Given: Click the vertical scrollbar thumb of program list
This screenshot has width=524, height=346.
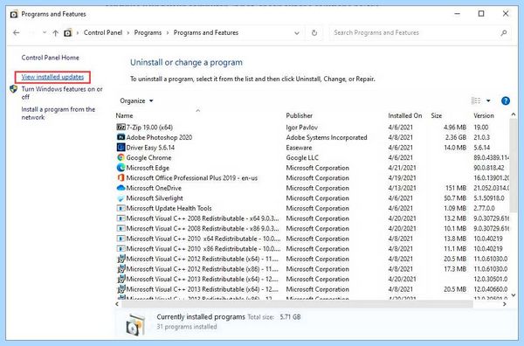Looking at the screenshot, I should (x=513, y=166).
